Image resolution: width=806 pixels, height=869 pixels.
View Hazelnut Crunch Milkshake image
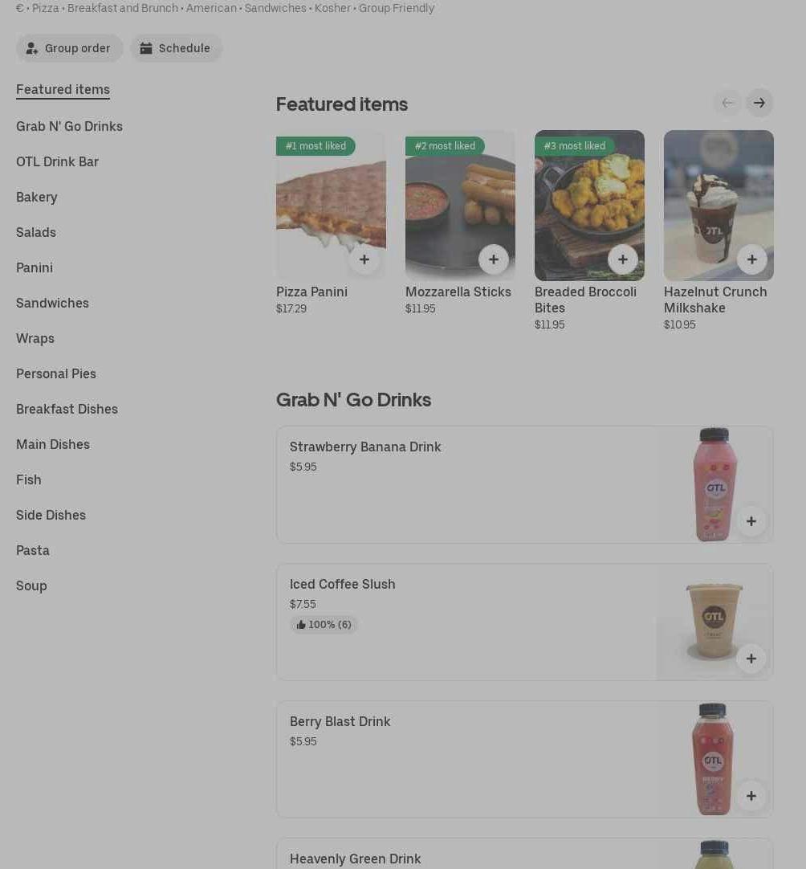click(x=718, y=205)
